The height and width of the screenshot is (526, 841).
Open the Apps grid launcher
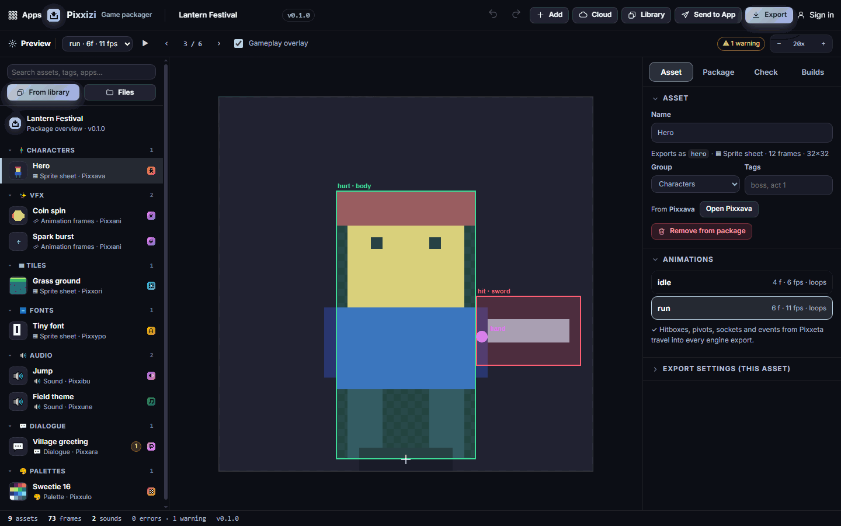click(25, 15)
